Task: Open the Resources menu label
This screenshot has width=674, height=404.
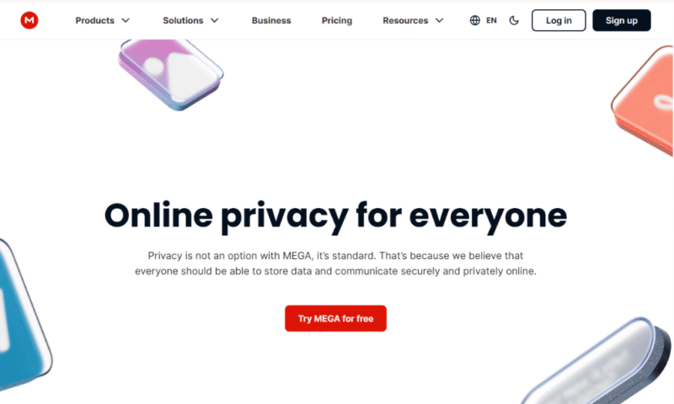Action: (x=405, y=20)
